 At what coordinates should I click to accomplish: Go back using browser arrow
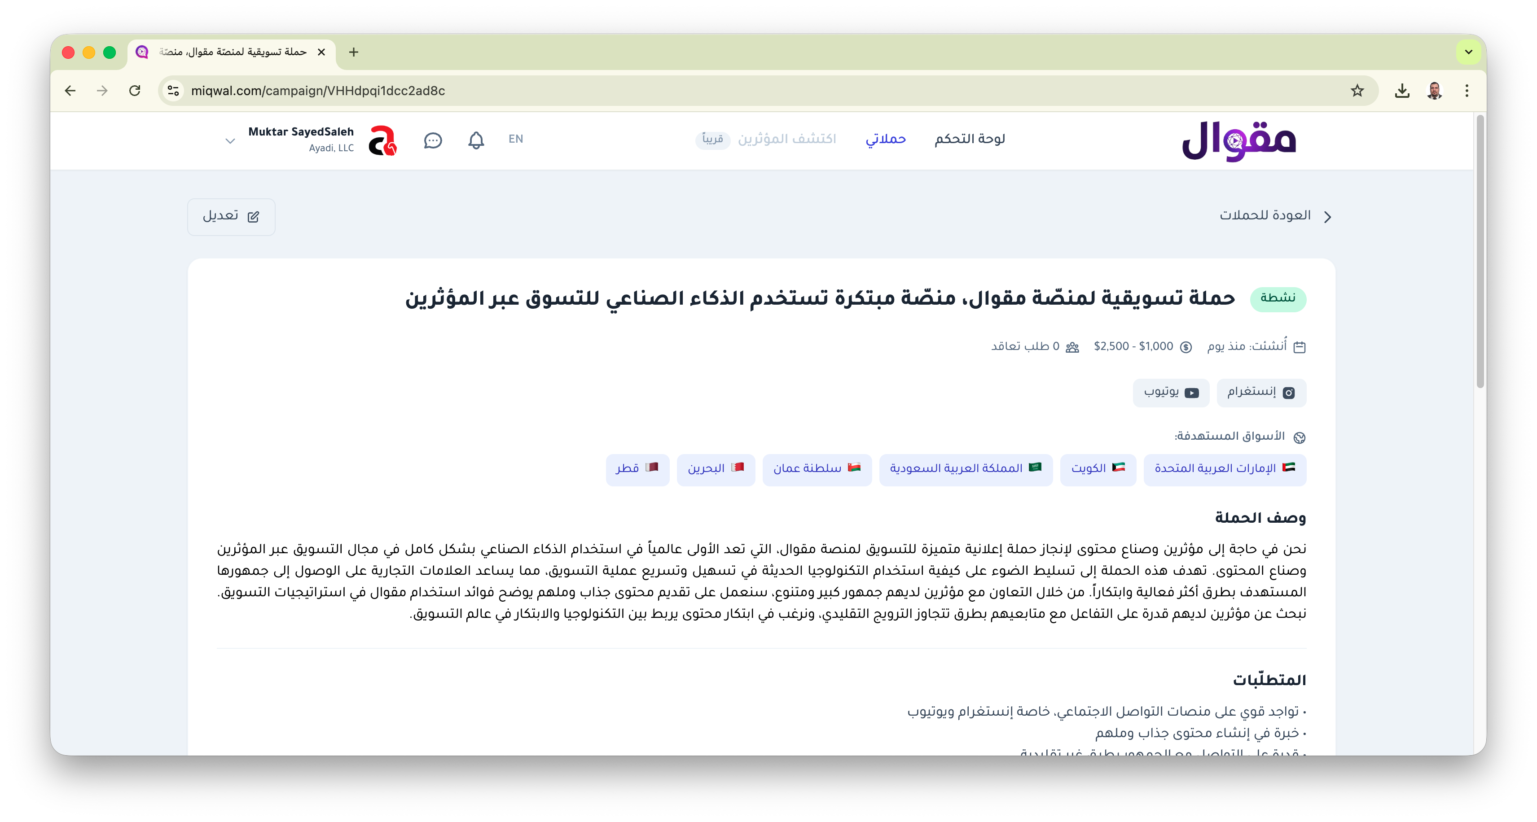[70, 91]
